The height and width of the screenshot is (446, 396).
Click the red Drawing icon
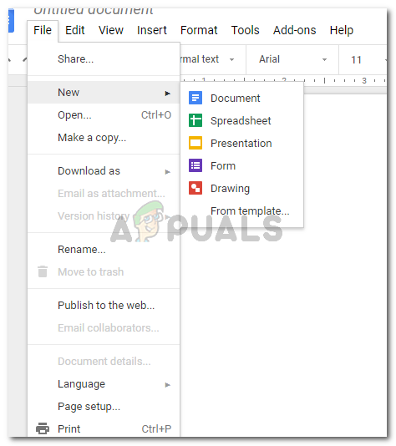pyautogui.click(x=195, y=188)
